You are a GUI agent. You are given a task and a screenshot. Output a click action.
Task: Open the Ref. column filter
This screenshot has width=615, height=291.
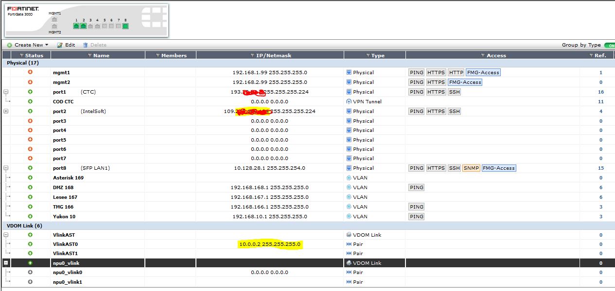point(592,56)
